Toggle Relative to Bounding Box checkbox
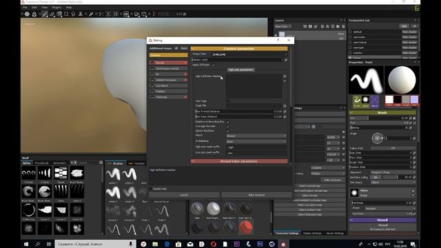441x248 pixels. (x=228, y=122)
